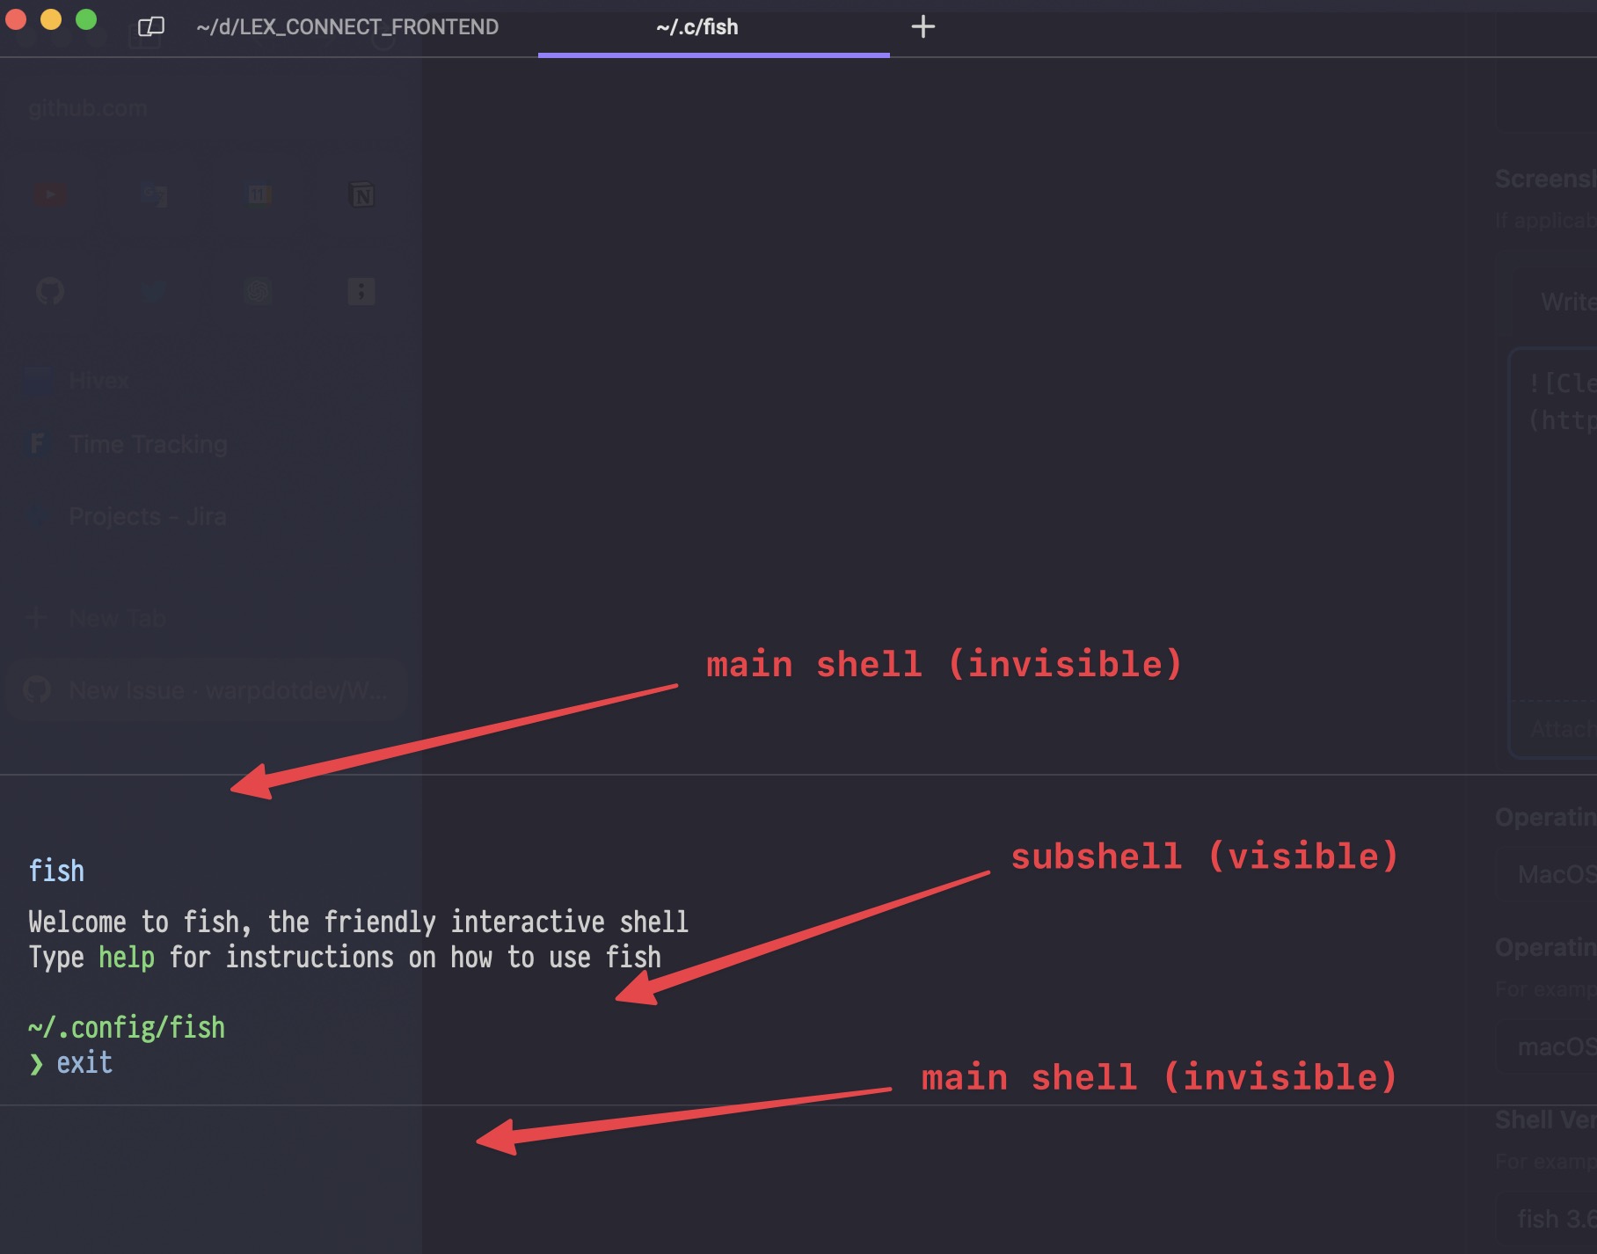Open the Google Calendar speed dial icon
1597x1254 pixels.
coord(259,194)
